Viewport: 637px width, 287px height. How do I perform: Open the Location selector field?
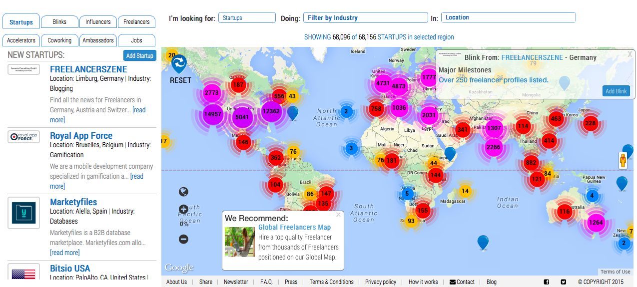coord(508,17)
